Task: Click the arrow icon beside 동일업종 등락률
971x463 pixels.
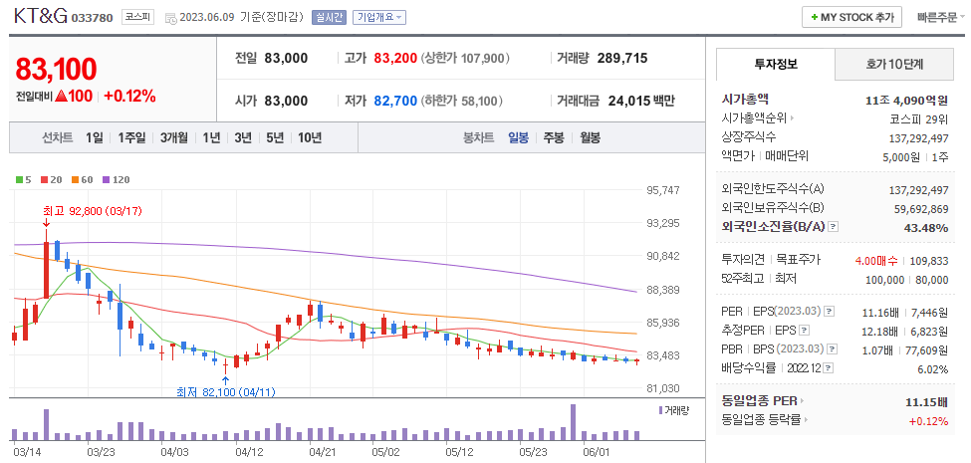Action: tap(806, 420)
